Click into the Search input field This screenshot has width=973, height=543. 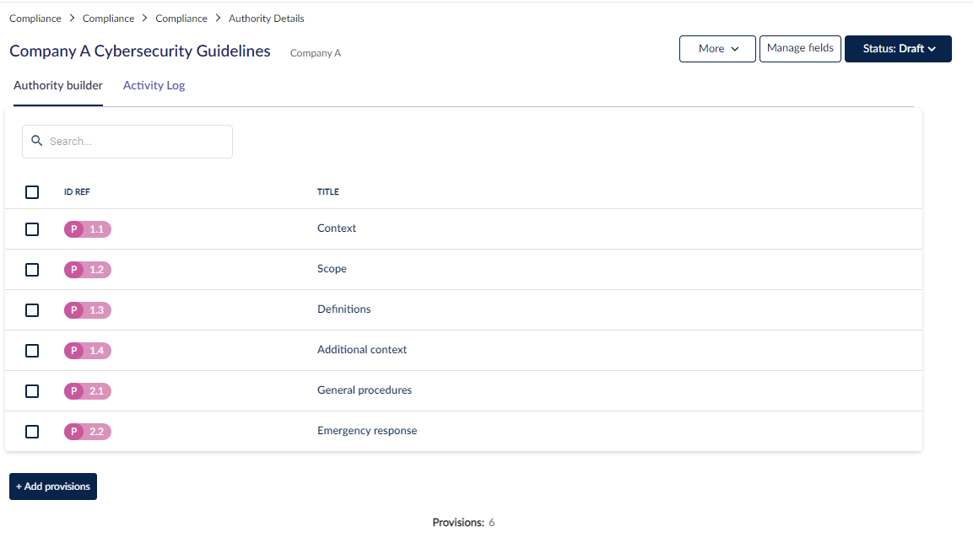[x=135, y=142]
